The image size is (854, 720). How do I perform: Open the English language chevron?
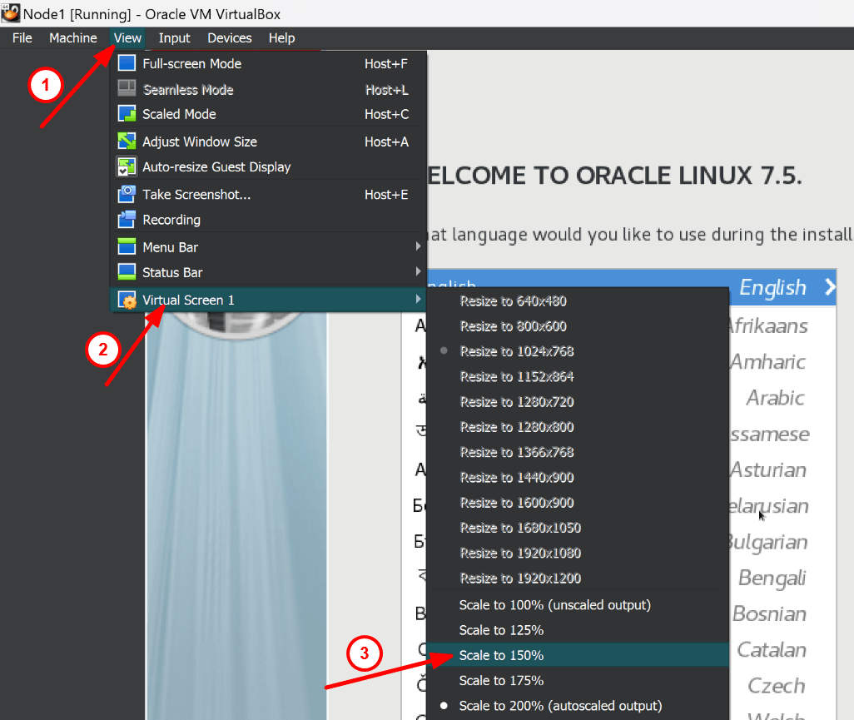tap(829, 286)
